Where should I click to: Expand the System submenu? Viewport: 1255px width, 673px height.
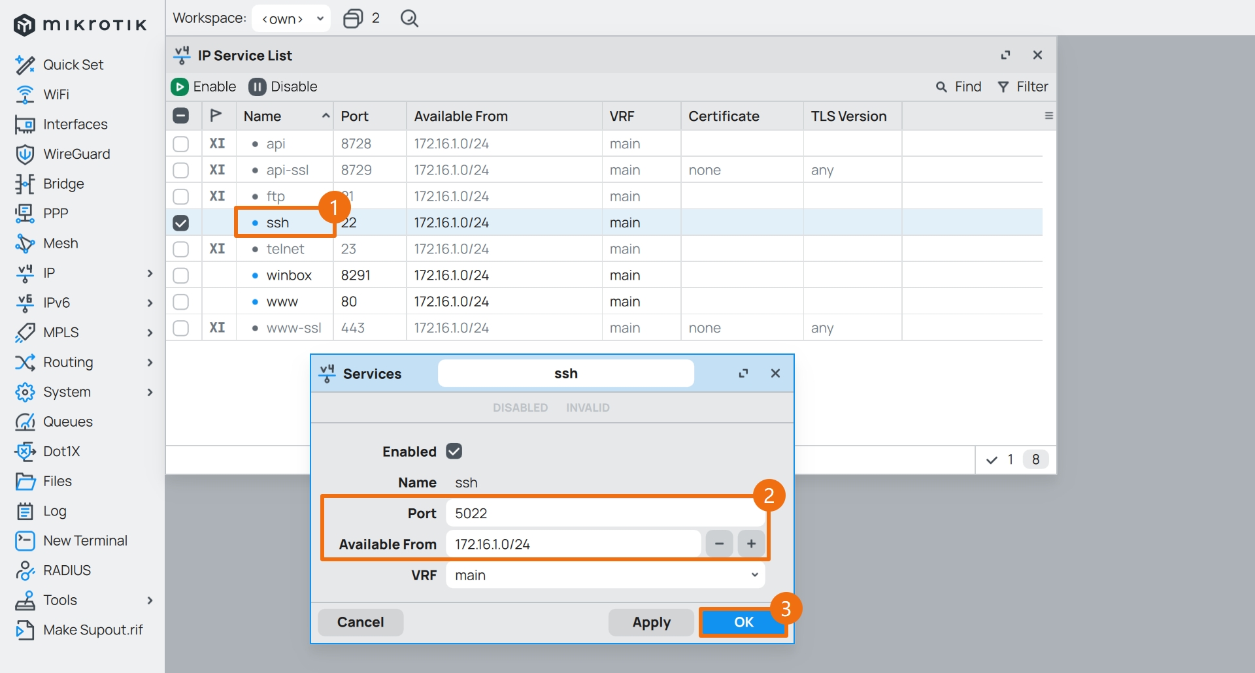click(x=150, y=392)
